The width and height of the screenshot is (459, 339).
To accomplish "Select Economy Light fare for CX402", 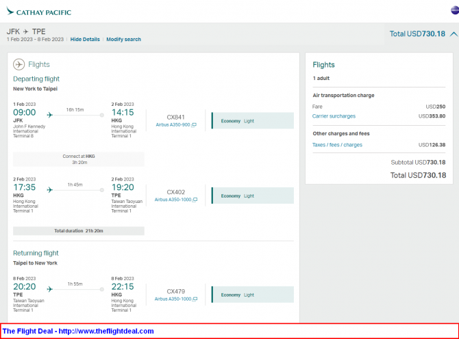I will [253, 195].
